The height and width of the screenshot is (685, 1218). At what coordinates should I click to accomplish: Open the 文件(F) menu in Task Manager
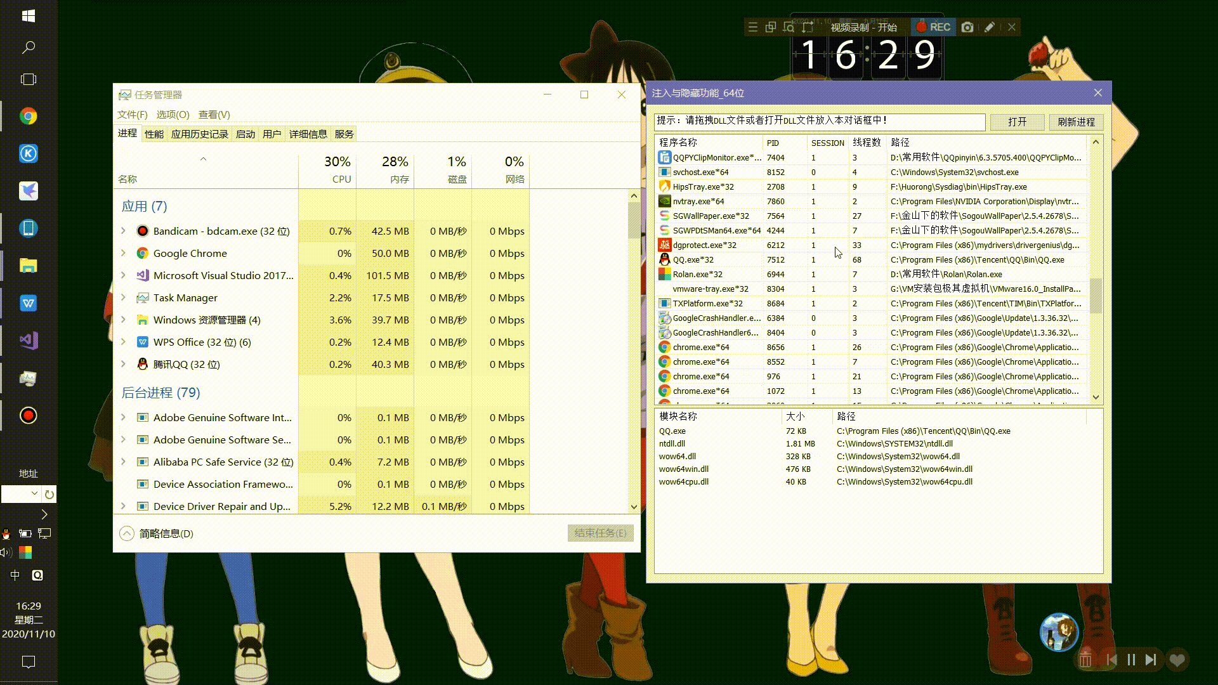(x=132, y=114)
